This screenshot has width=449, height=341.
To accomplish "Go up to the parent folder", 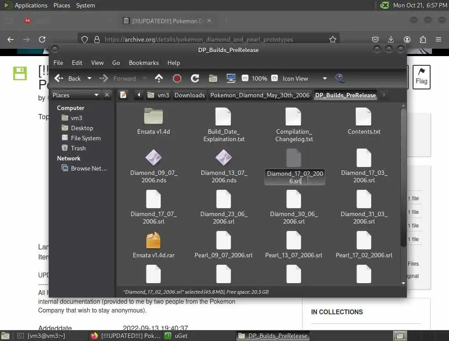I will point(159,78).
